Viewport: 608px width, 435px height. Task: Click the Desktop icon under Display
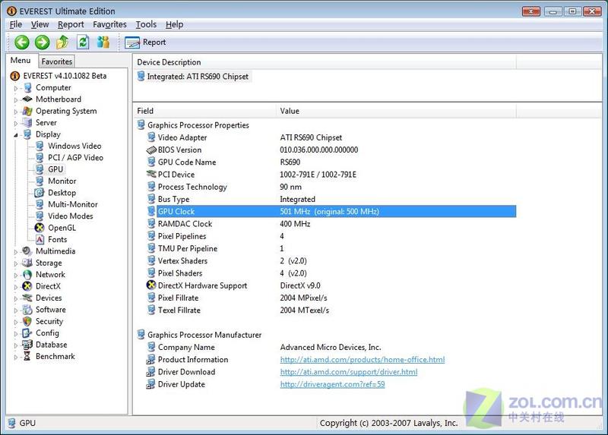pyautogui.click(x=40, y=193)
